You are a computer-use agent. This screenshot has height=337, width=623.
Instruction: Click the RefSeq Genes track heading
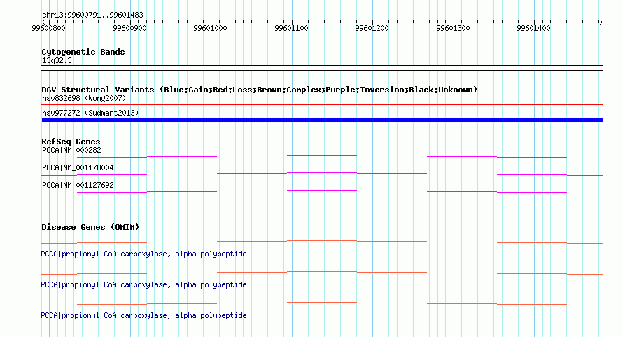pos(71,142)
